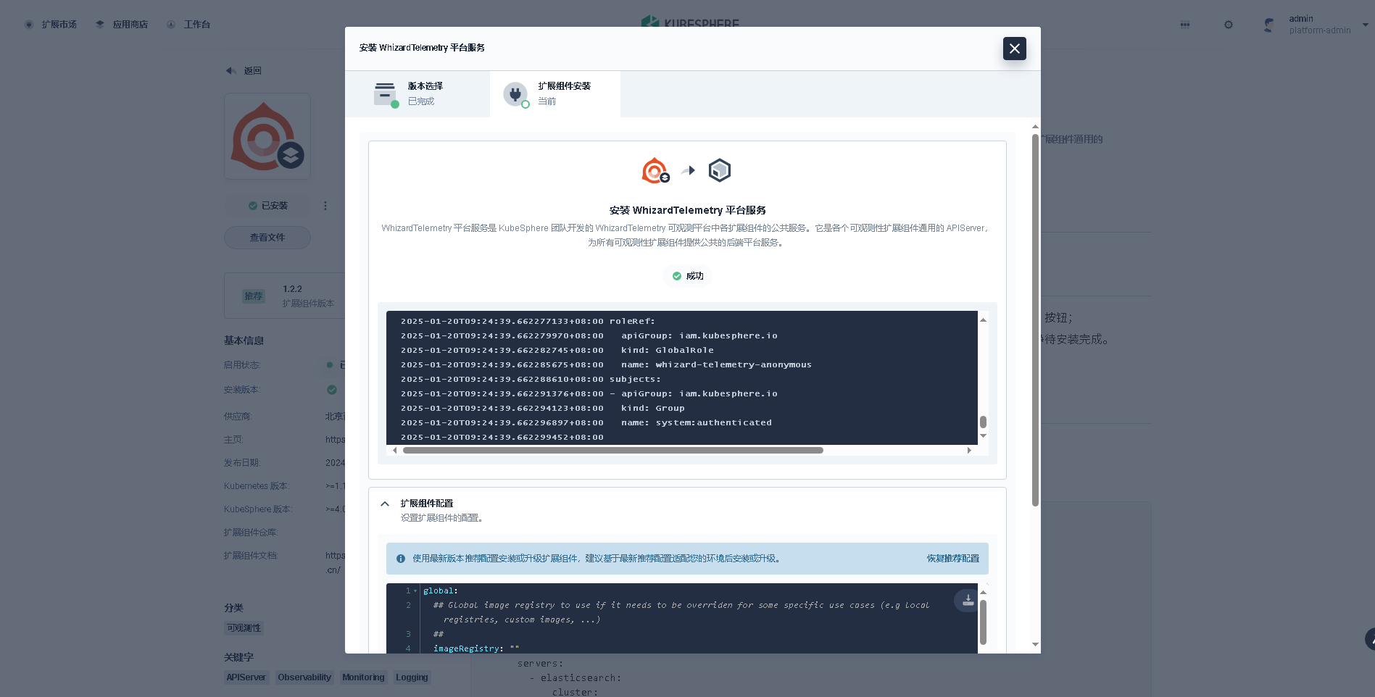Click the view files button
Viewport: 1375px width, 697px height.
tap(267, 238)
